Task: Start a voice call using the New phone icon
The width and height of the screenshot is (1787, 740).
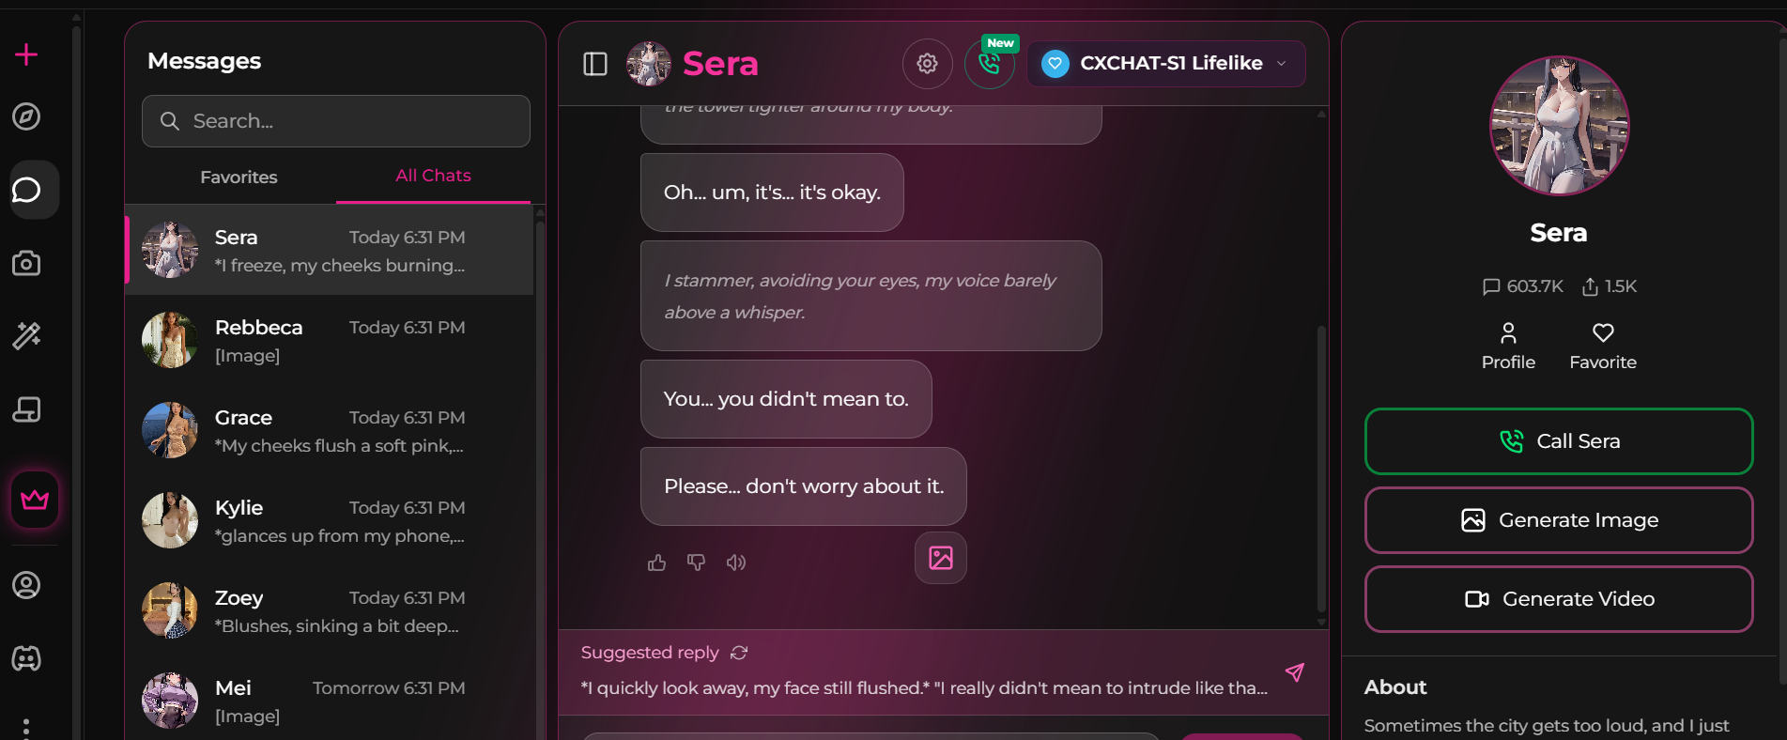Action: [990, 64]
